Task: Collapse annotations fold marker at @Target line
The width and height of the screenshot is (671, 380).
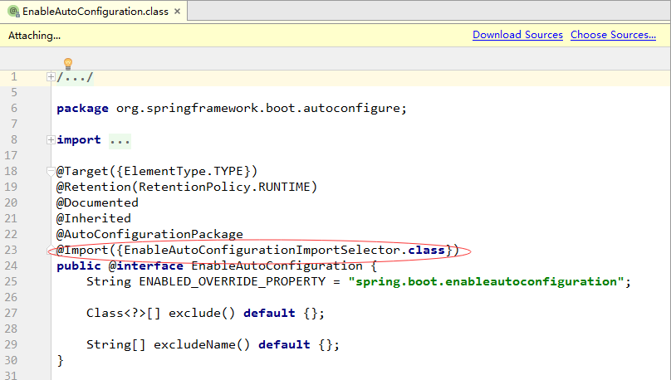Action: point(51,172)
